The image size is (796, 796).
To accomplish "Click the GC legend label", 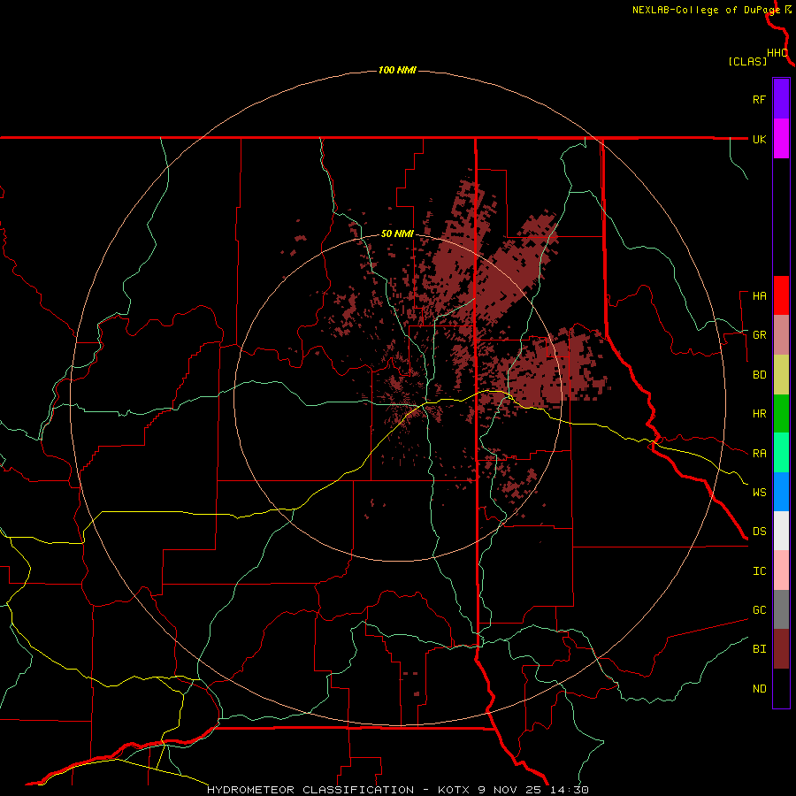I will [759, 610].
